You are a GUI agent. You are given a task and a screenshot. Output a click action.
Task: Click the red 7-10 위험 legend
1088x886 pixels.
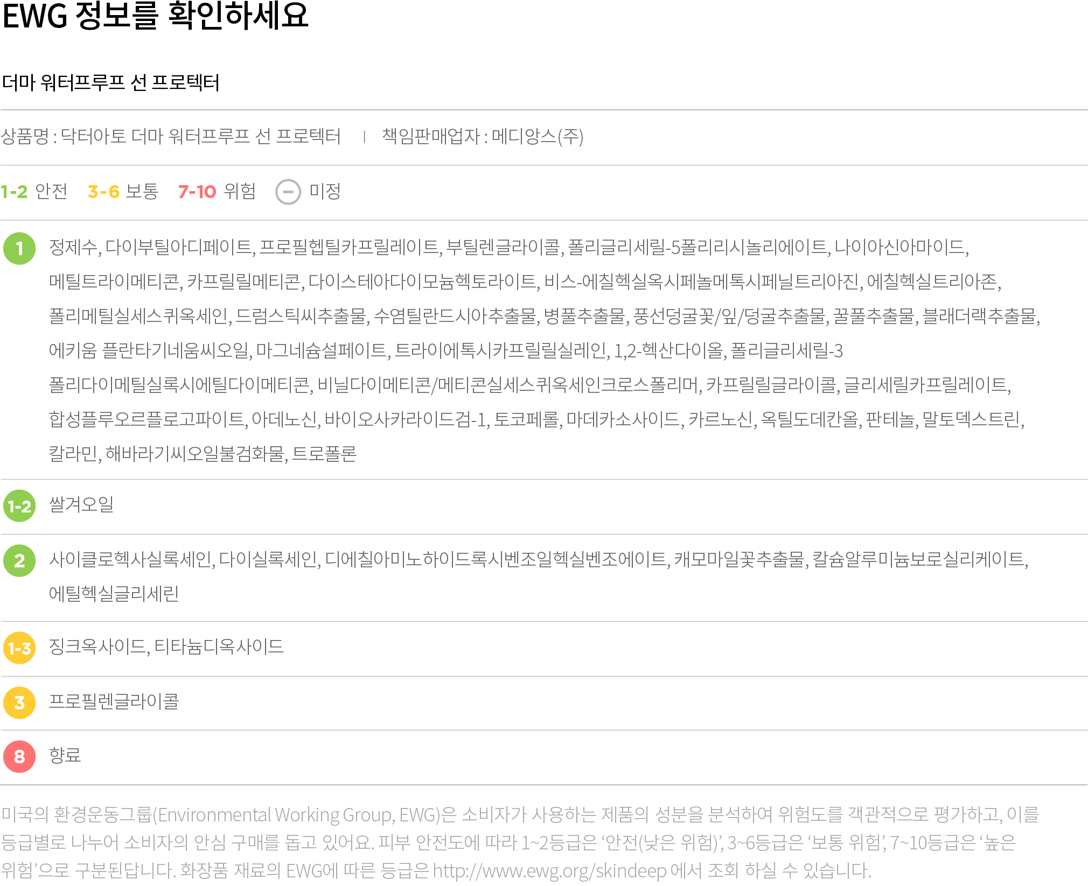[x=217, y=191]
